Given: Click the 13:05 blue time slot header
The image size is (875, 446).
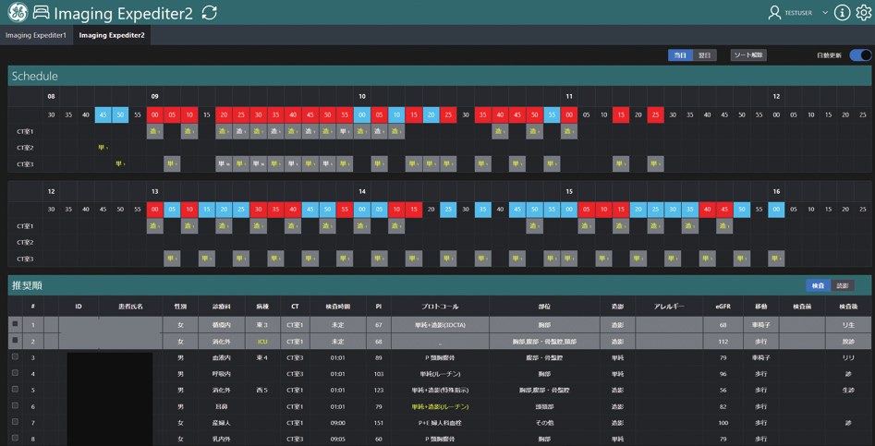Looking at the screenshot, I should click(172, 210).
